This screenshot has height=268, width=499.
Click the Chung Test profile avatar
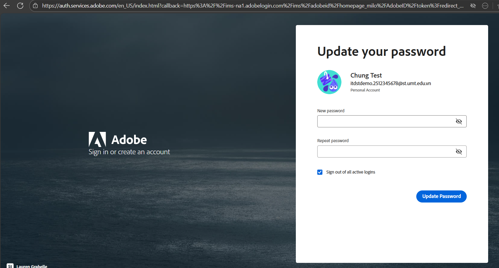point(329,82)
